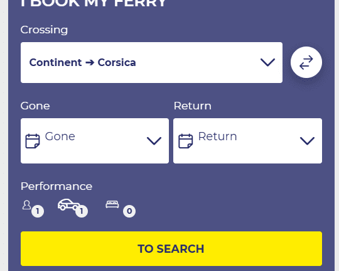339x271 pixels.
Task: Select the passenger person icon
Action: (x=26, y=205)
